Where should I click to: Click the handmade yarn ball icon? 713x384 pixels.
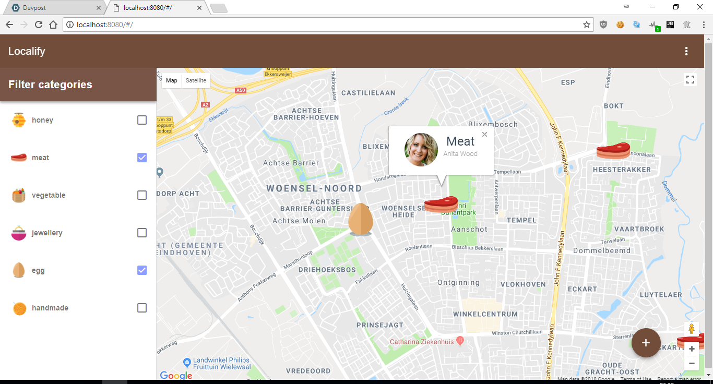(19, 308)
